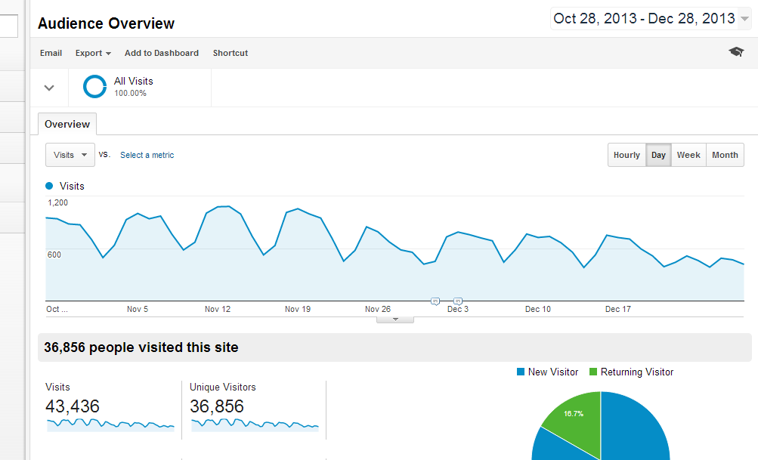Click the All Visits segment circle icon
Viewport: 758px width, 460px height.
(94, 87)
